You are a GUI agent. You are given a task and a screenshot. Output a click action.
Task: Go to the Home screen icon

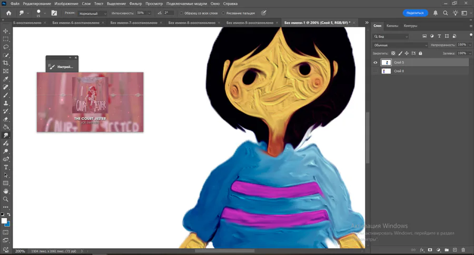(9, 13)
